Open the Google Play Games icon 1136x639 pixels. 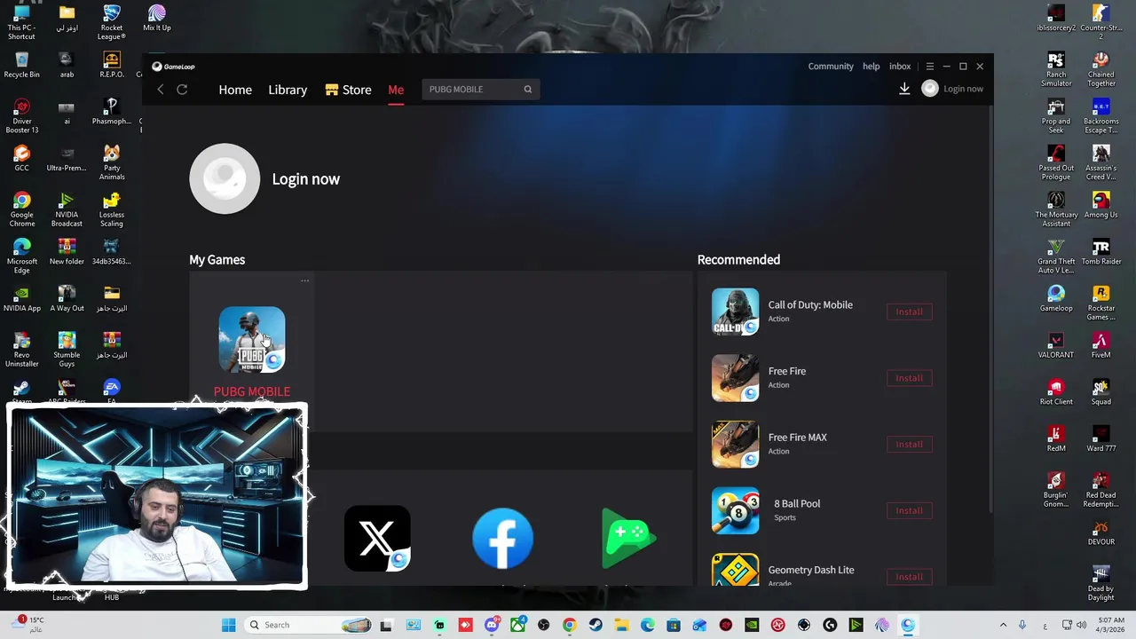click(628, 538)
